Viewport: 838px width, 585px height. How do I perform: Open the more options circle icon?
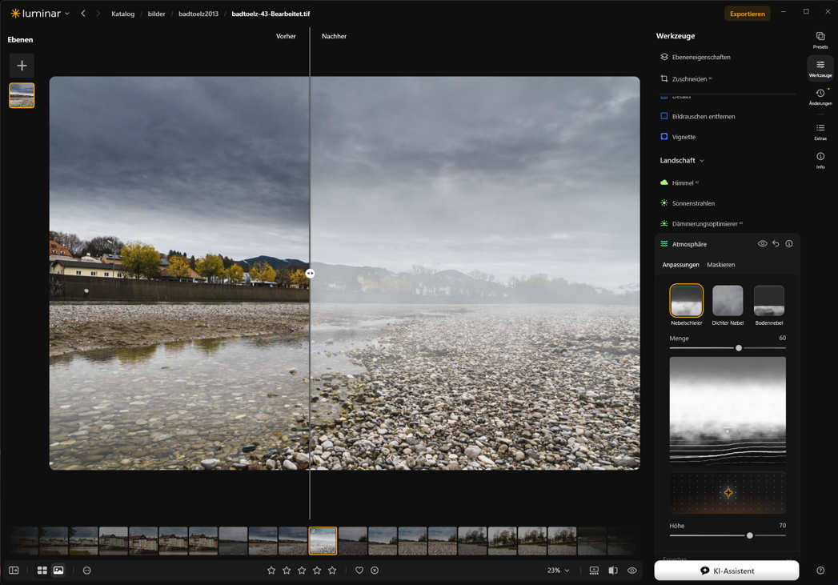point(86,571)
